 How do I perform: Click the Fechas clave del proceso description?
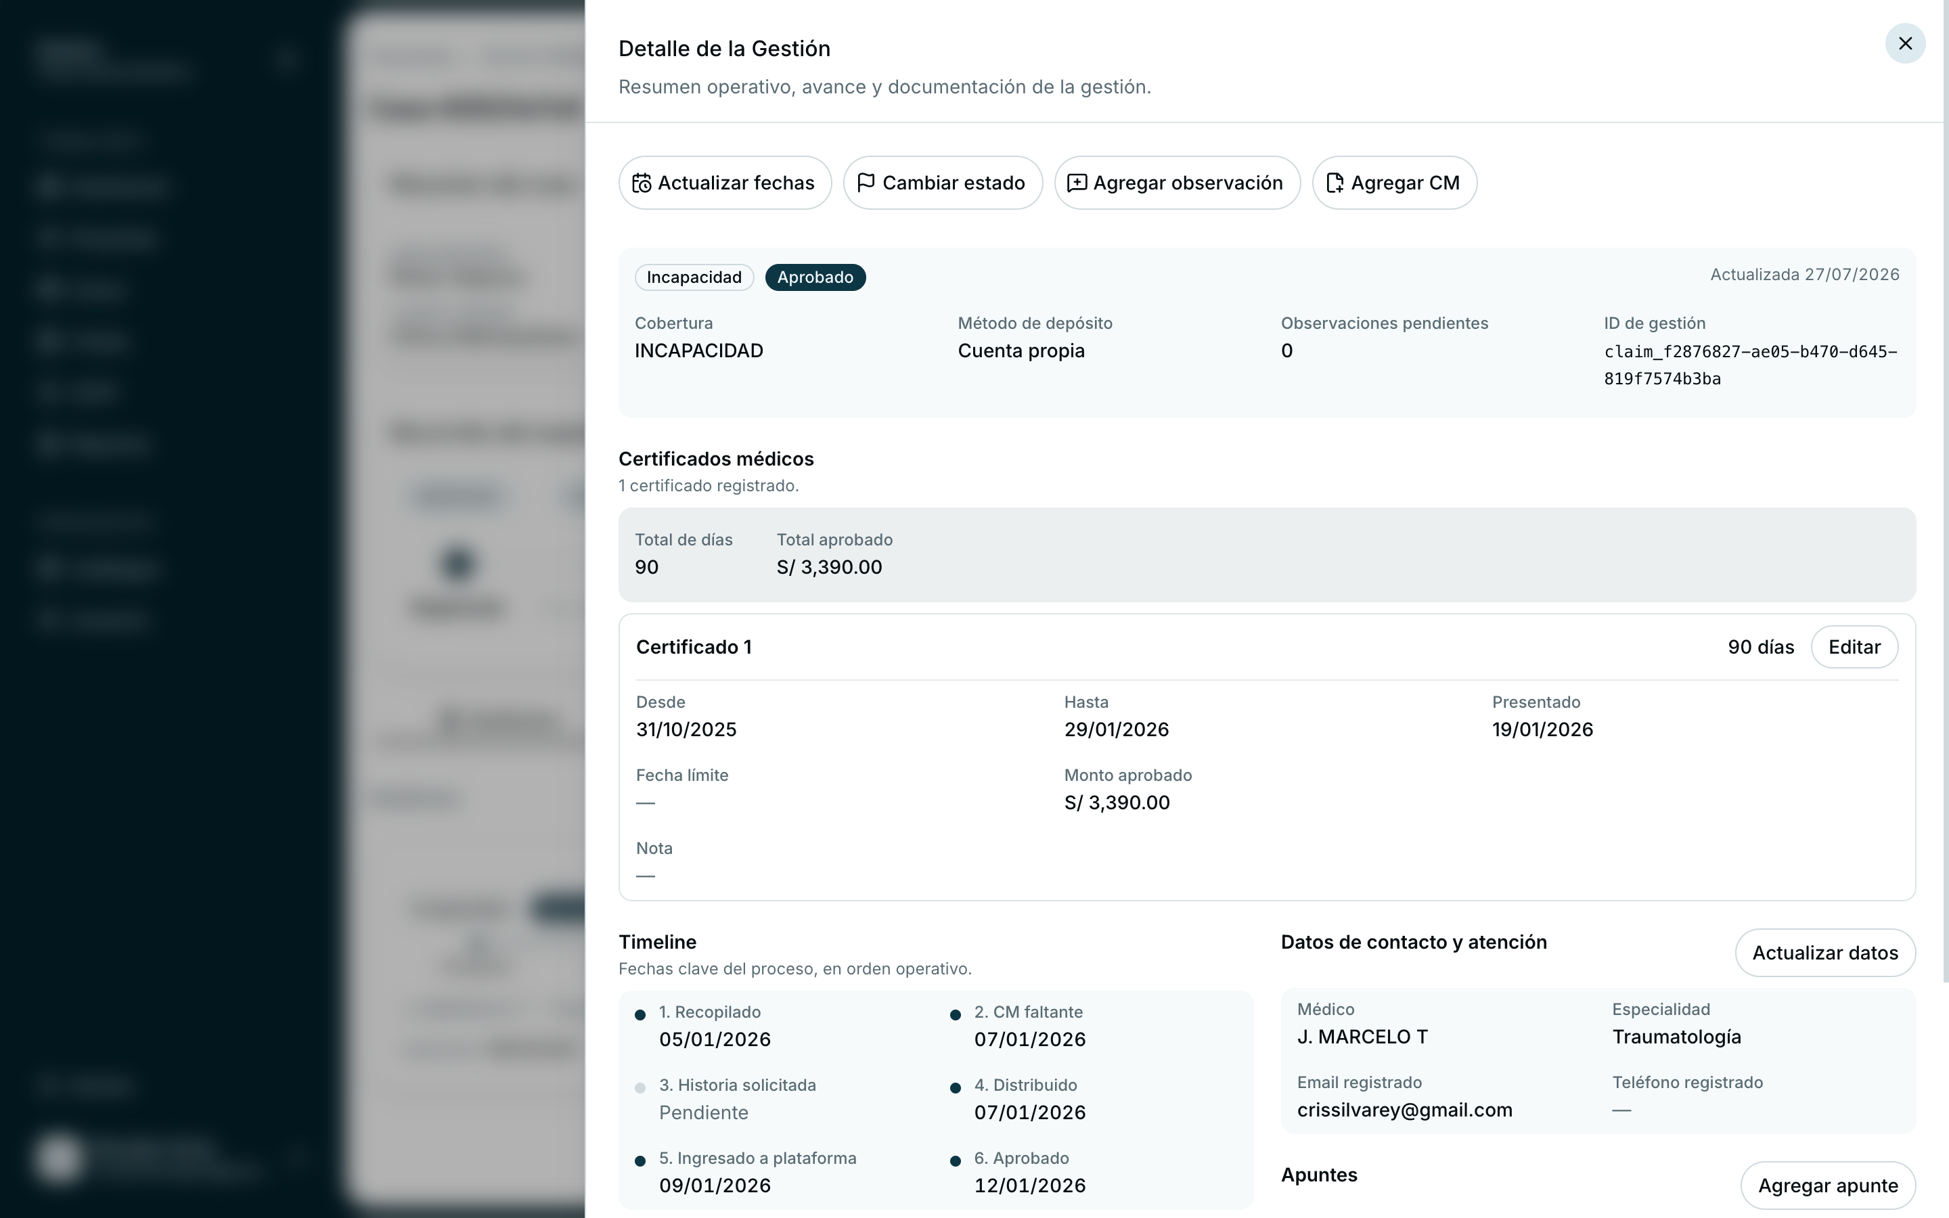[795, 969]
